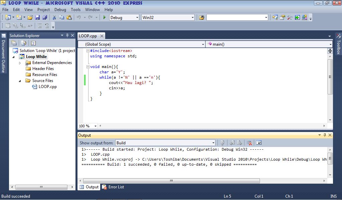This screenshot has width=342, height=200.
Task: Open the Debug menu
Action: point(60,10)
